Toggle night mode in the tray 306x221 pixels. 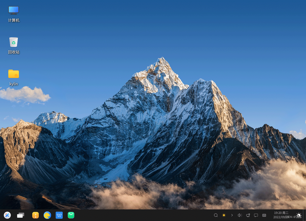pos(299,215)
